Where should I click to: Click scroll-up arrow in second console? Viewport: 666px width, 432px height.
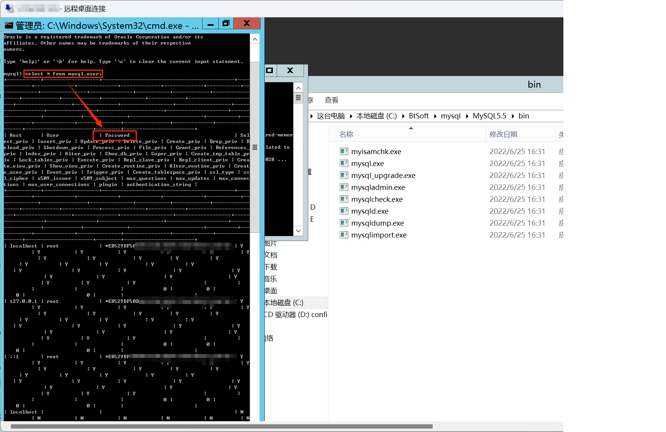298,88
